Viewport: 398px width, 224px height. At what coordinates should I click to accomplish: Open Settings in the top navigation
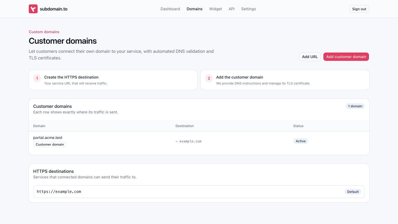point(248,9)
